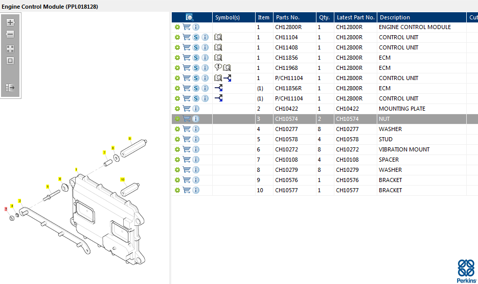Sort by Latest Part No. column header

356,17
